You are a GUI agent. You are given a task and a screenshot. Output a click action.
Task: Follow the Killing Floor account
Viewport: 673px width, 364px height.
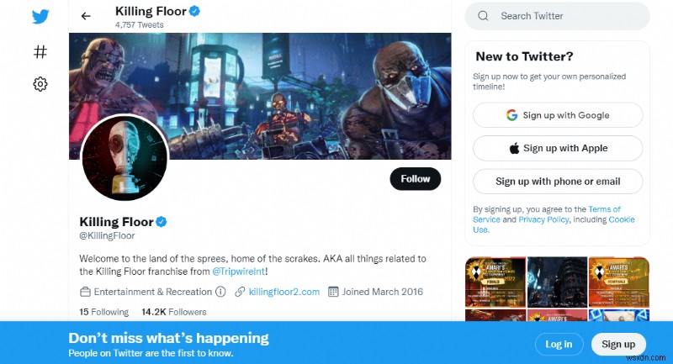coord(415,179)
